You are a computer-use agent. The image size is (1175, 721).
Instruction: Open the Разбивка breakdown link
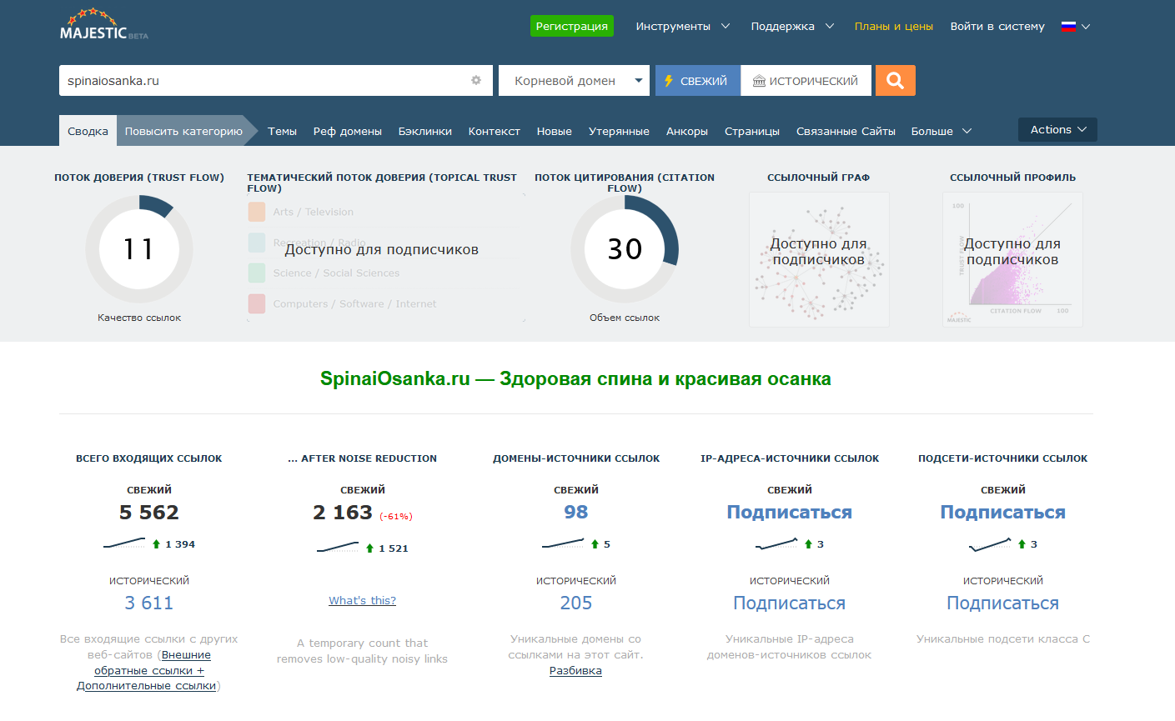(575, 671)
